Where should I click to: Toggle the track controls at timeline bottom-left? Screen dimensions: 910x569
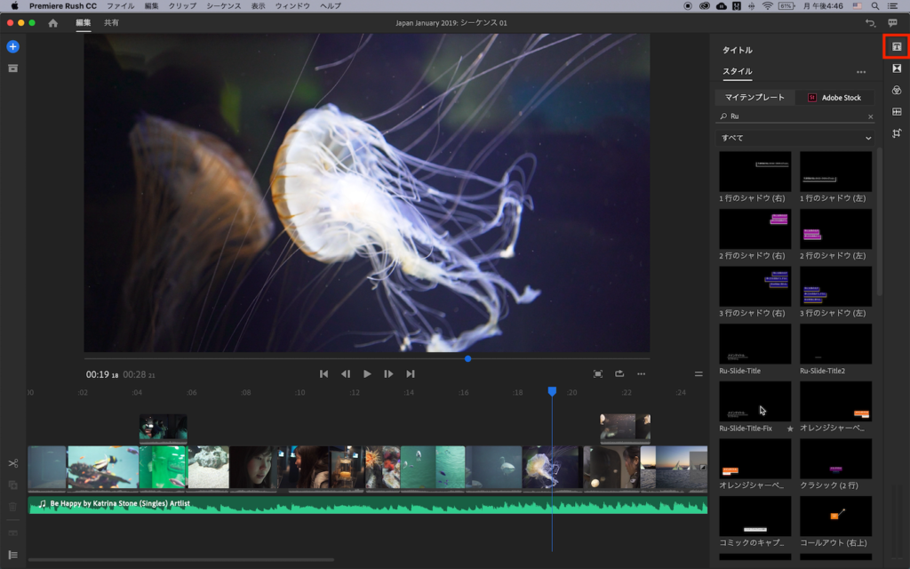point(12,555)
